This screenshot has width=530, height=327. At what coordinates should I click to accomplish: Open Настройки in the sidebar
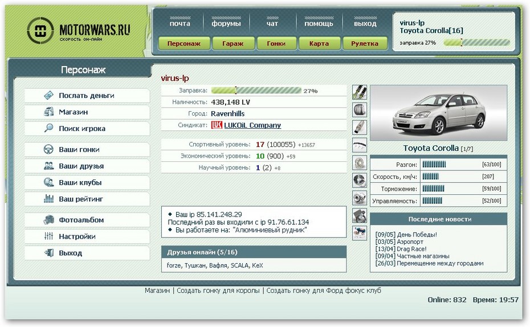87,237
